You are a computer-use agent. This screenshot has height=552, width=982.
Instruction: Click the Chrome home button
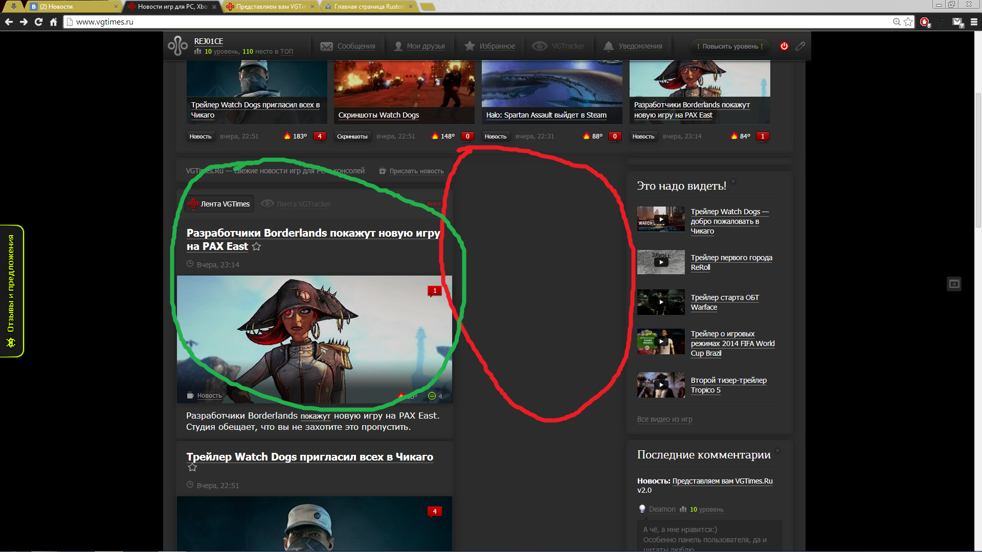point(53,22)
